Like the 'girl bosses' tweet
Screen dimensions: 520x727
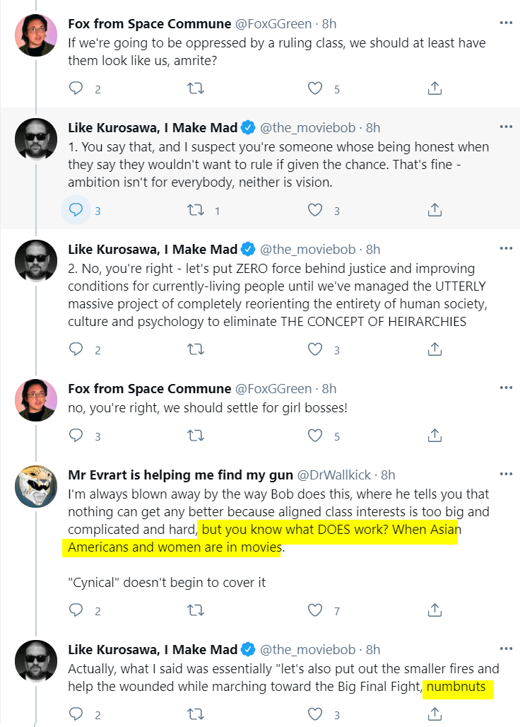(315, 436)
